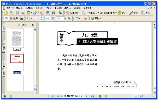Open the zoom percentage dropdown arrow

[65, 19]
